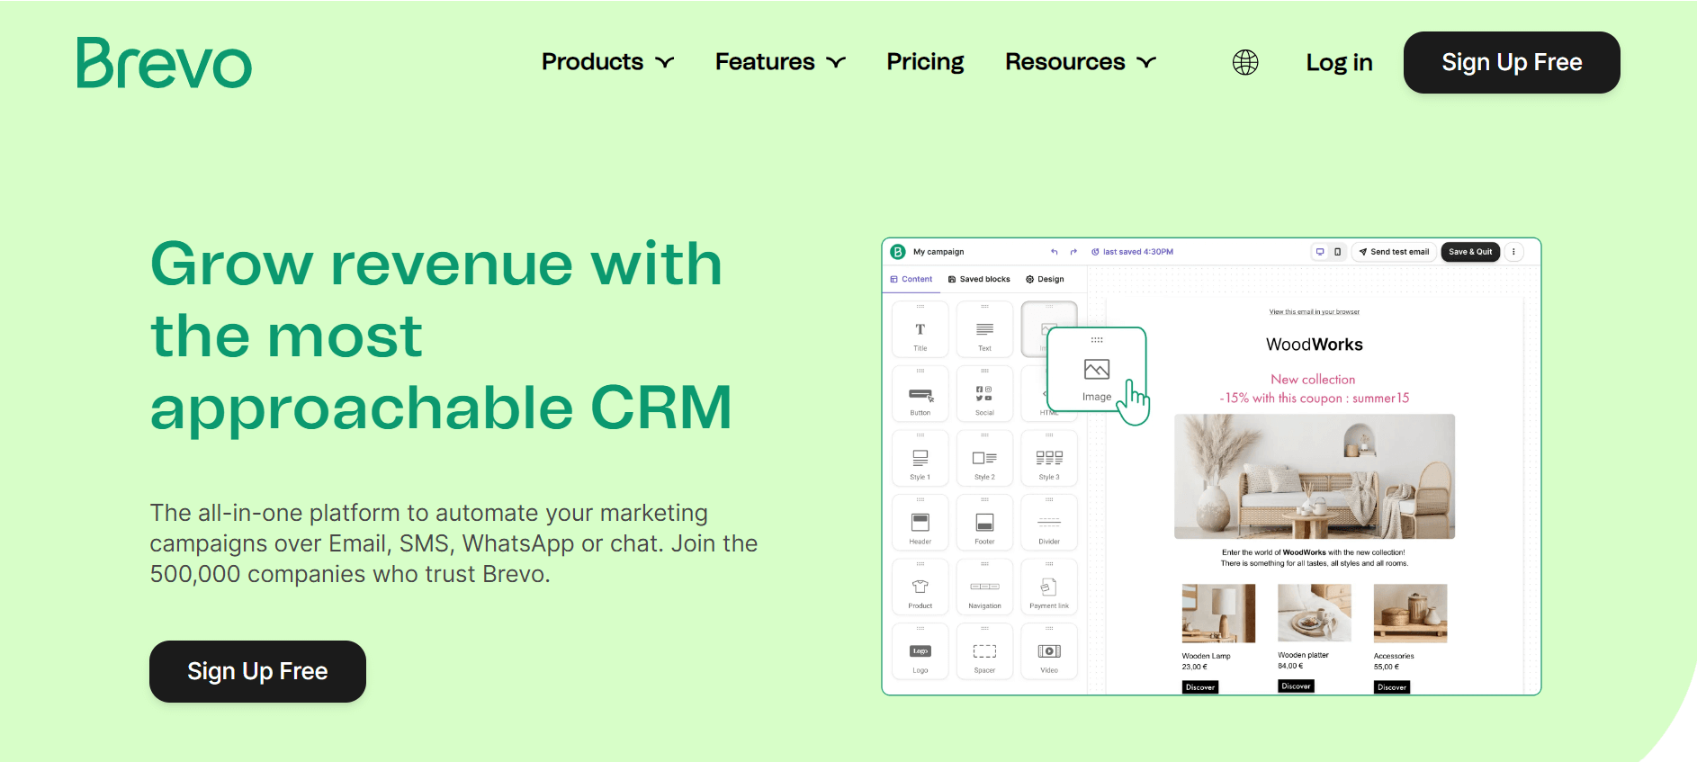Select the Title block icon
Screen dimensions: 1697x762
click(920, 330)
